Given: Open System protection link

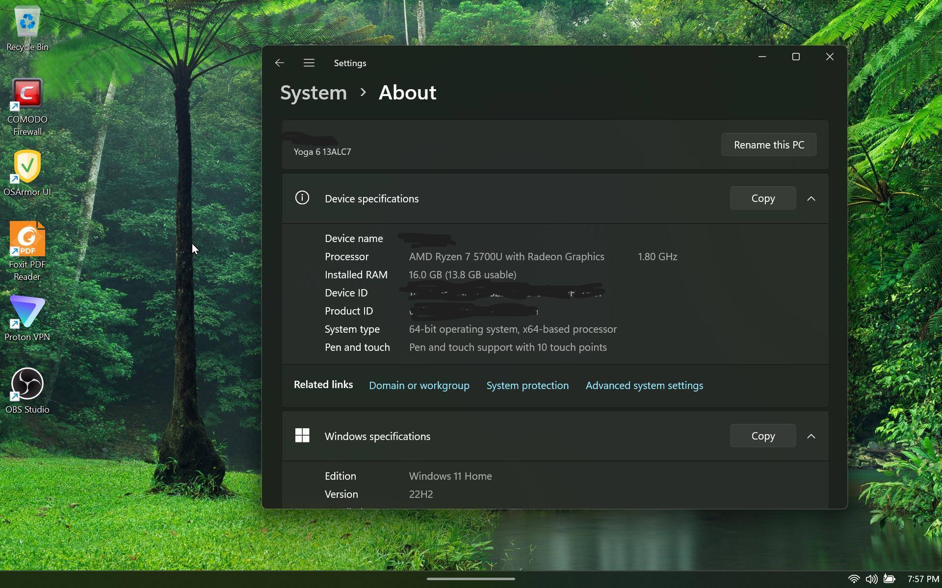Looking at the screenshot, I should pos(527,386).
